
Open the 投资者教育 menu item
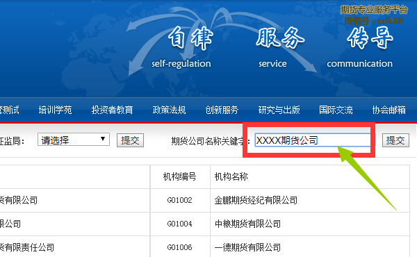click(112, 110)
